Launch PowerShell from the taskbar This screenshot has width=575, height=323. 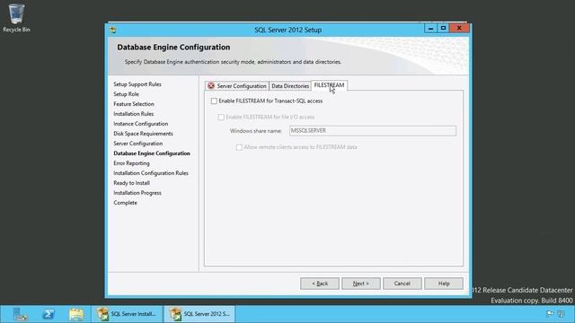(x=48, y=314)
